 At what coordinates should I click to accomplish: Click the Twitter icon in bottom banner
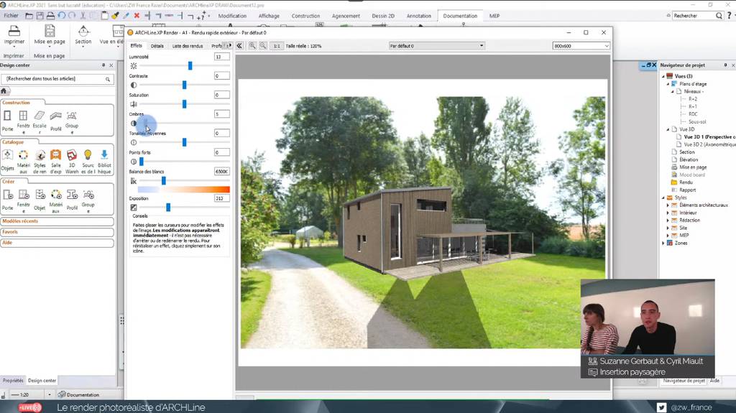[661, 407]
